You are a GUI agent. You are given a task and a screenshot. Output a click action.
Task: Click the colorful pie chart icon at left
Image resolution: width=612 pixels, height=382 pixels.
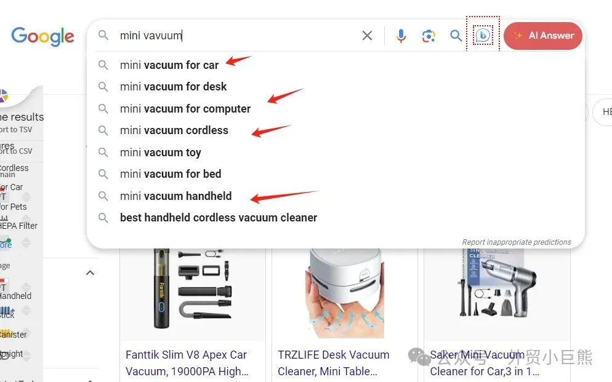coord(3,96)
